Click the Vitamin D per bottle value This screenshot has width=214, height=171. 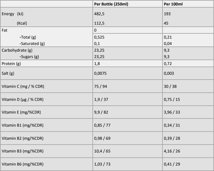(101, 99)
